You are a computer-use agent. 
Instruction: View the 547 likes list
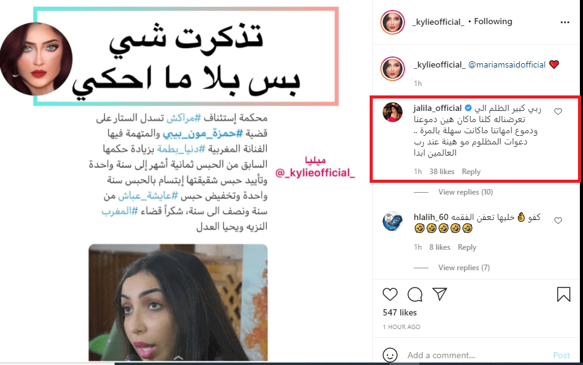pos(399,313)
